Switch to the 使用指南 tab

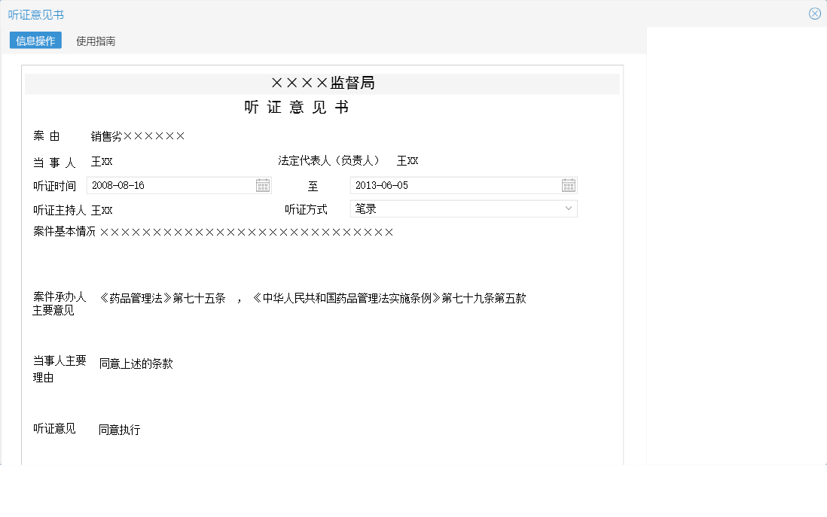pos(96,41)
